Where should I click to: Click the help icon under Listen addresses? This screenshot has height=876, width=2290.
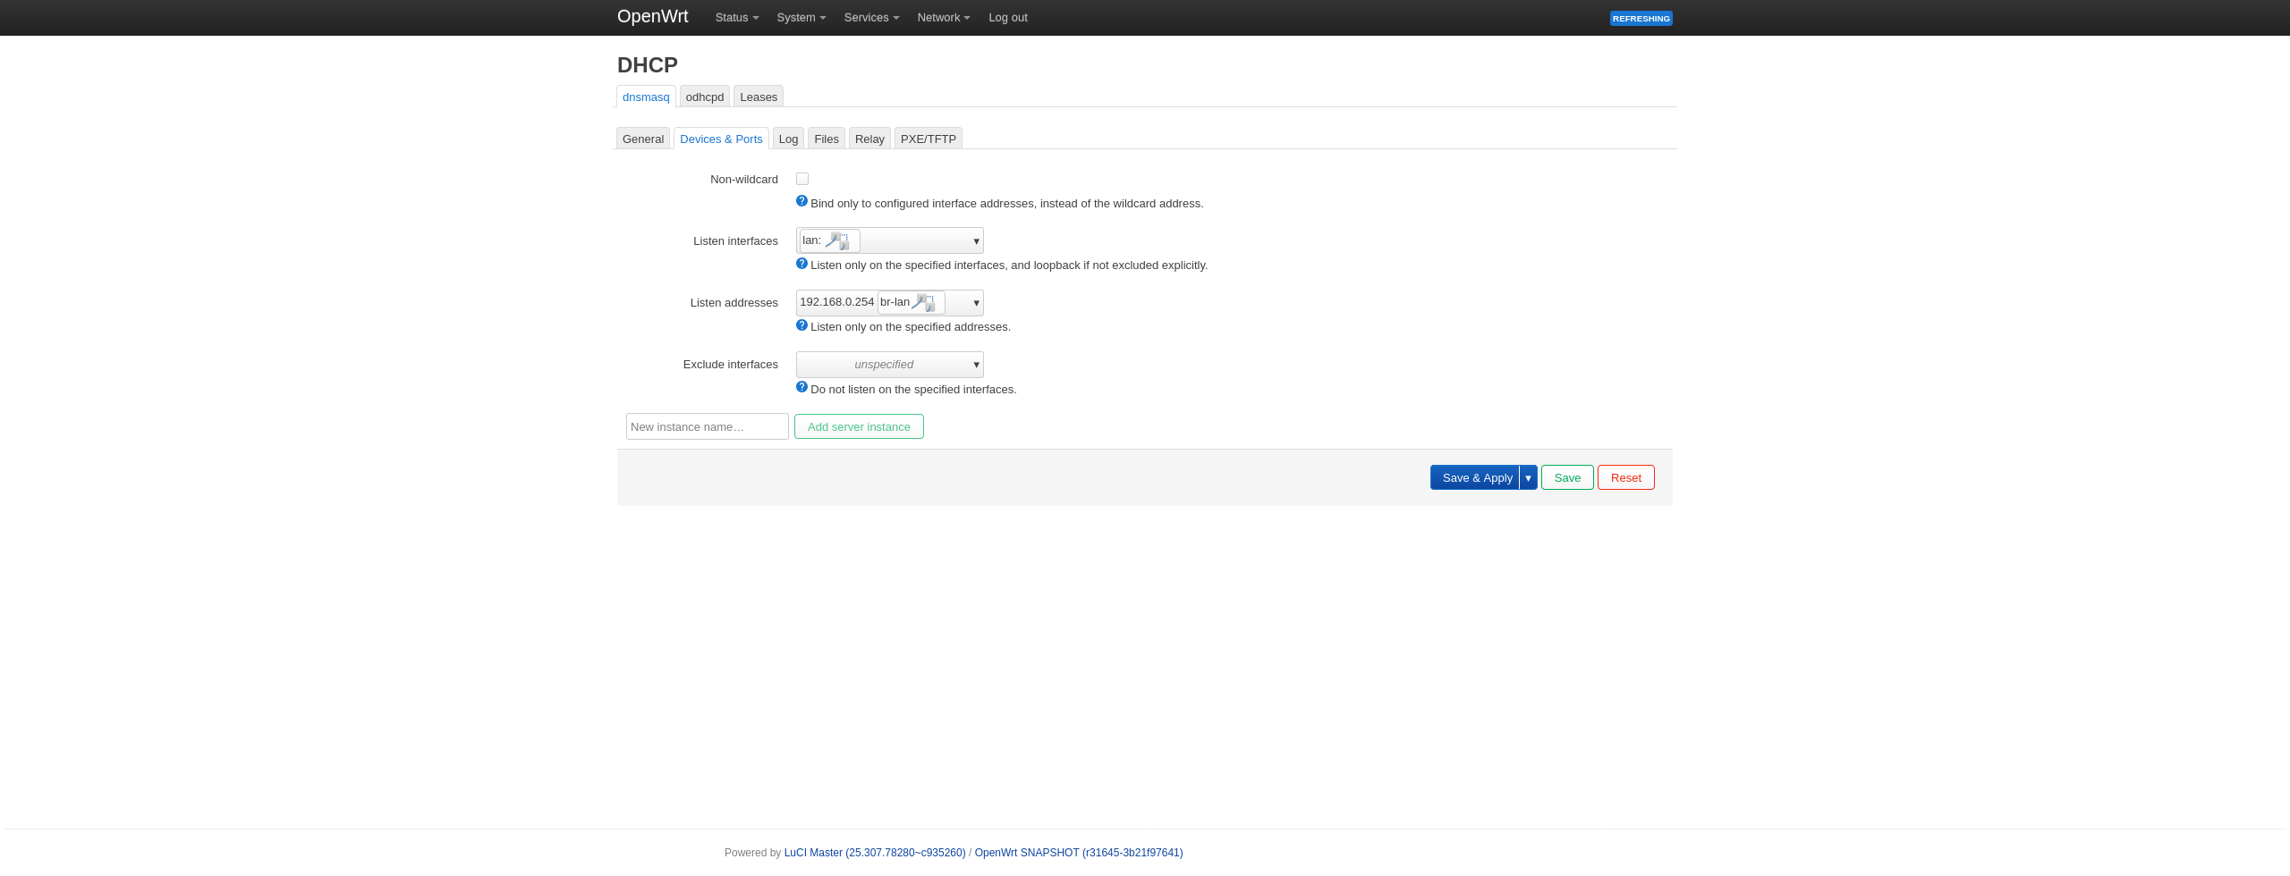point(801,325)
